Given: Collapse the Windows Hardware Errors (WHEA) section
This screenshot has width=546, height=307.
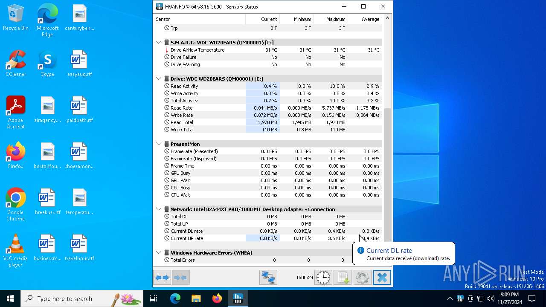Looking at the screenshot, I should 159,253.
